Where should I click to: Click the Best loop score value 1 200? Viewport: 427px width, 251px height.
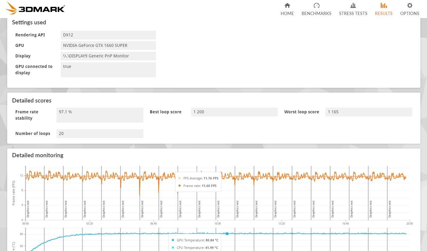pos(234,112)
